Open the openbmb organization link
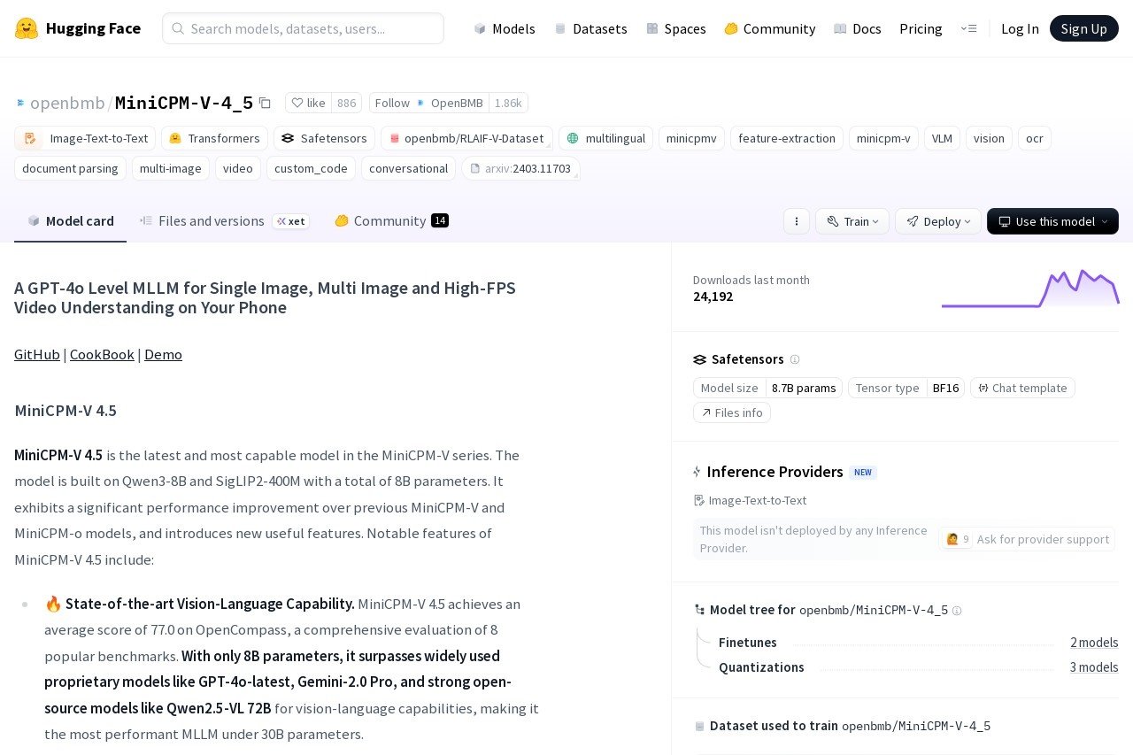This screenshot has width=1133, height=755. (x=67, y=103)
